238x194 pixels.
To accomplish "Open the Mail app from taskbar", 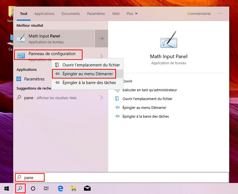I will 87,188.
